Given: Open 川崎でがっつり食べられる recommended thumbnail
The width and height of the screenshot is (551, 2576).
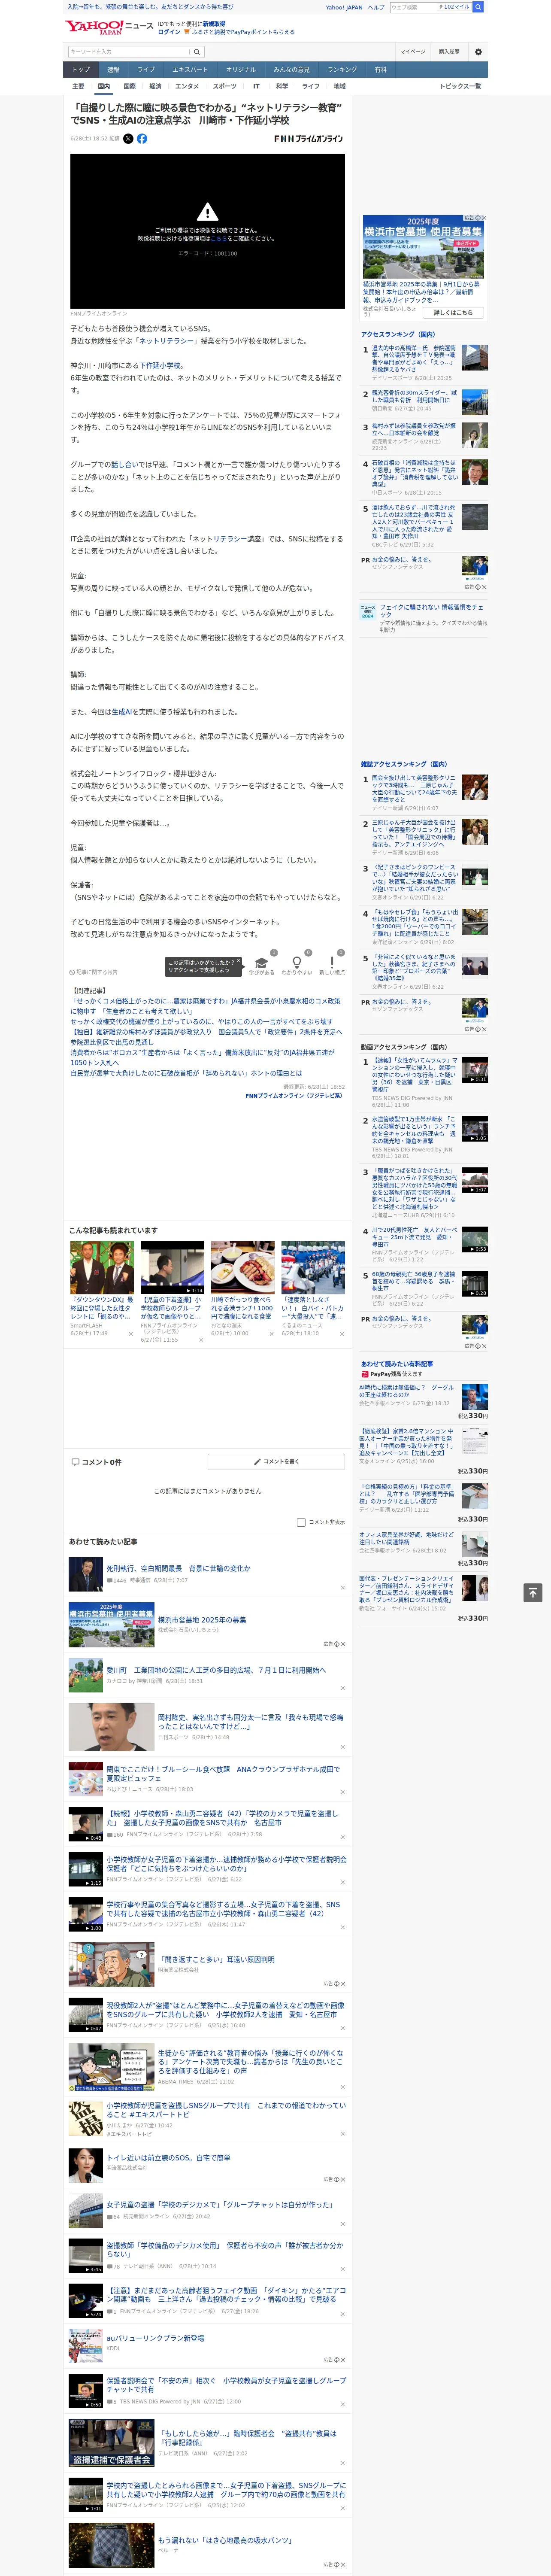Looking at the screenshot, I should click(242, 1267).
